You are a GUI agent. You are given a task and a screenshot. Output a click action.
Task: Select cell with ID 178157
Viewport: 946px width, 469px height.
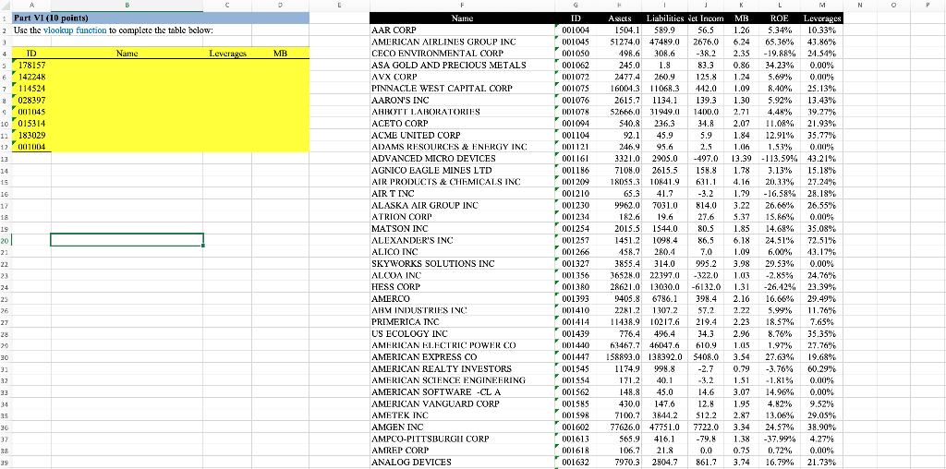[31, 65]
